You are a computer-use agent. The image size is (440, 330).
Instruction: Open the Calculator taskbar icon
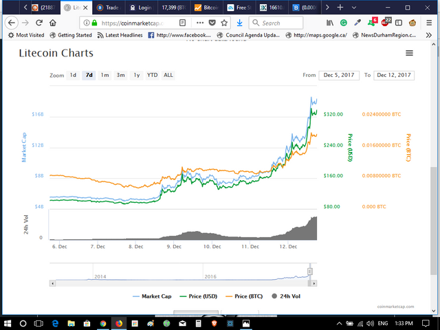tap(199, 323)
